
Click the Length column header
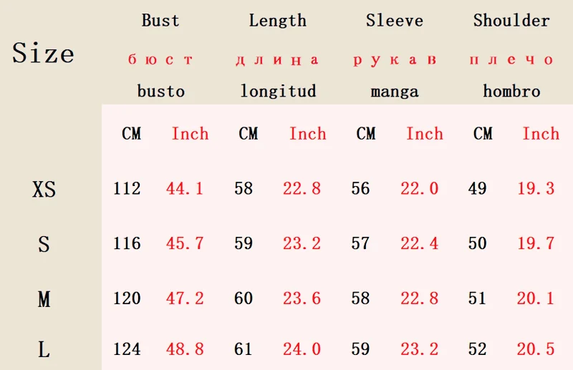click(278, 21)
